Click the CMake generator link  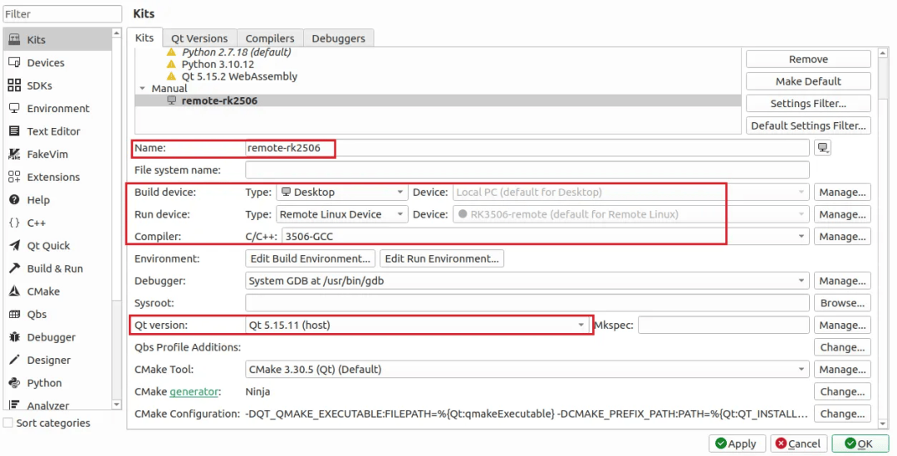tap(194, 391)
